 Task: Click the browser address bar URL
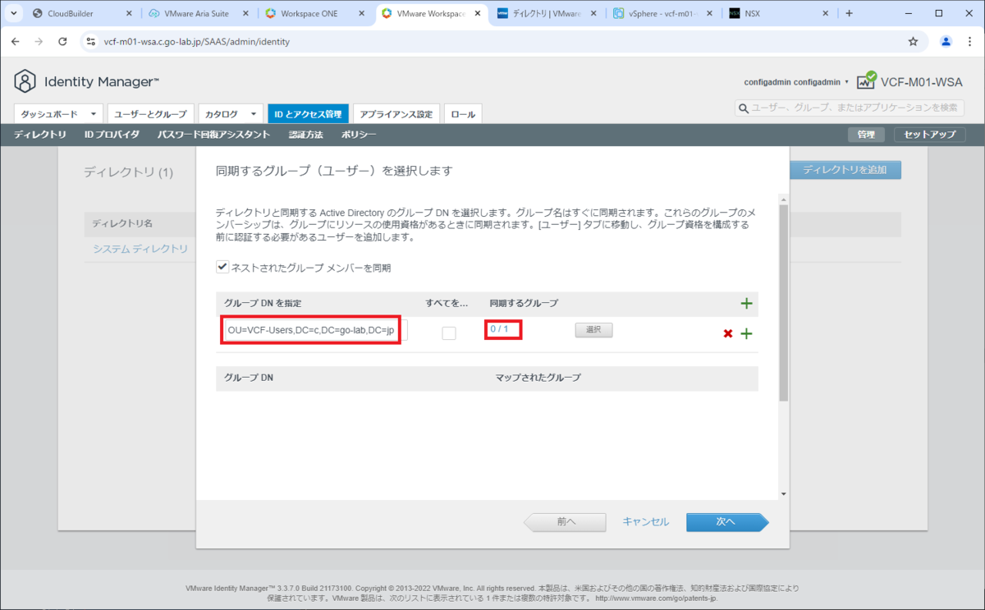(197, 41)
